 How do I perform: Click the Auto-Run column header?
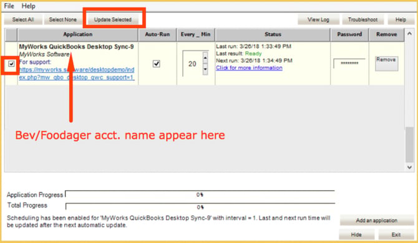(x=157, y=34)
